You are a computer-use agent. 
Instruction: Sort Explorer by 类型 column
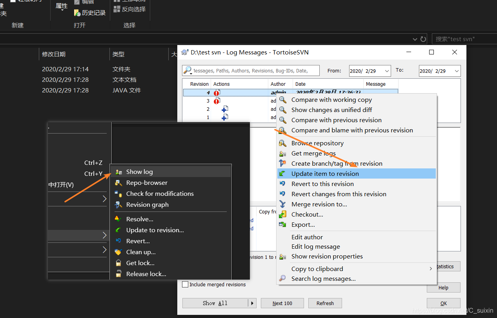click(x=139, y=54)
